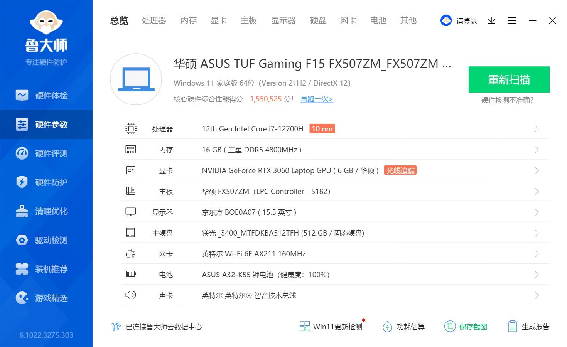Open the 硬件评测 gauge icon
Screen dimensions: 567x347
point(22,153)
